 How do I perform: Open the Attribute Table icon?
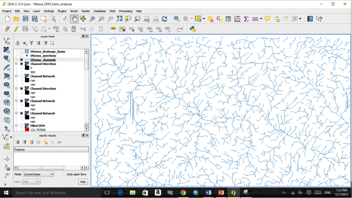pos(229,19)
